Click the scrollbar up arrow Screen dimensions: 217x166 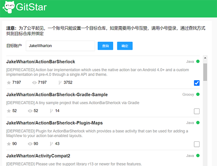pyautogui.click(x=205, y=58)
